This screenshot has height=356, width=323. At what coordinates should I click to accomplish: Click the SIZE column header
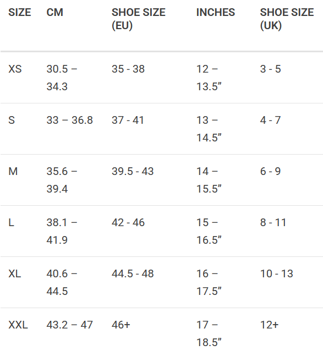pos(19,12)
